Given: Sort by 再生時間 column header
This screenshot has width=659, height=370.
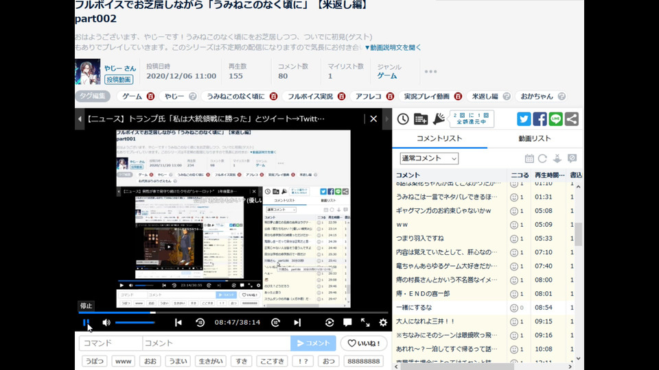Looking at the screenshot, I should [x=549, y=175].
